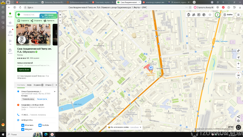The width and height of the screenshot is (243, 137).
Task: Switch to the Contacts tab
Action: tap(21, 85)
